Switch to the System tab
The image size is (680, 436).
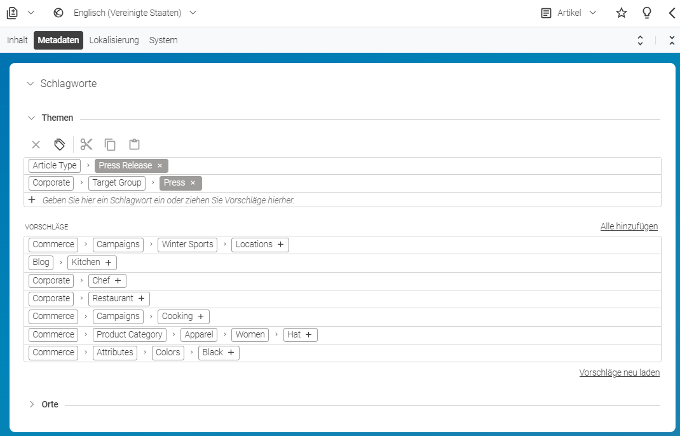(163, 40)
